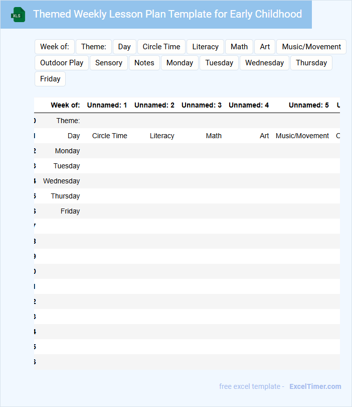This screenshot has width=352, height=407.
Task: Click 'Unnamed: 4' column header
Action: click(x=249, y=105)
